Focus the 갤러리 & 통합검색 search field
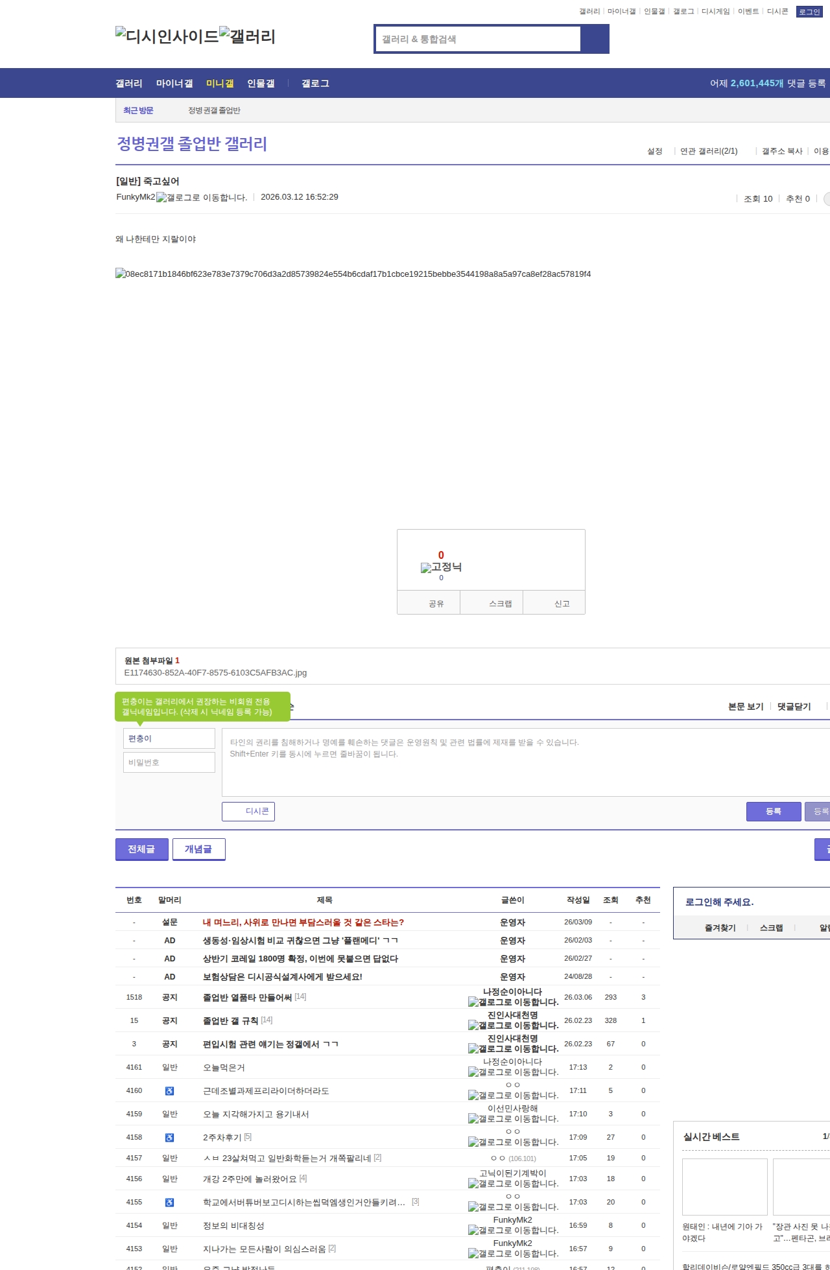This screenshot has width=830, height=1270. [x=479, y=39]
